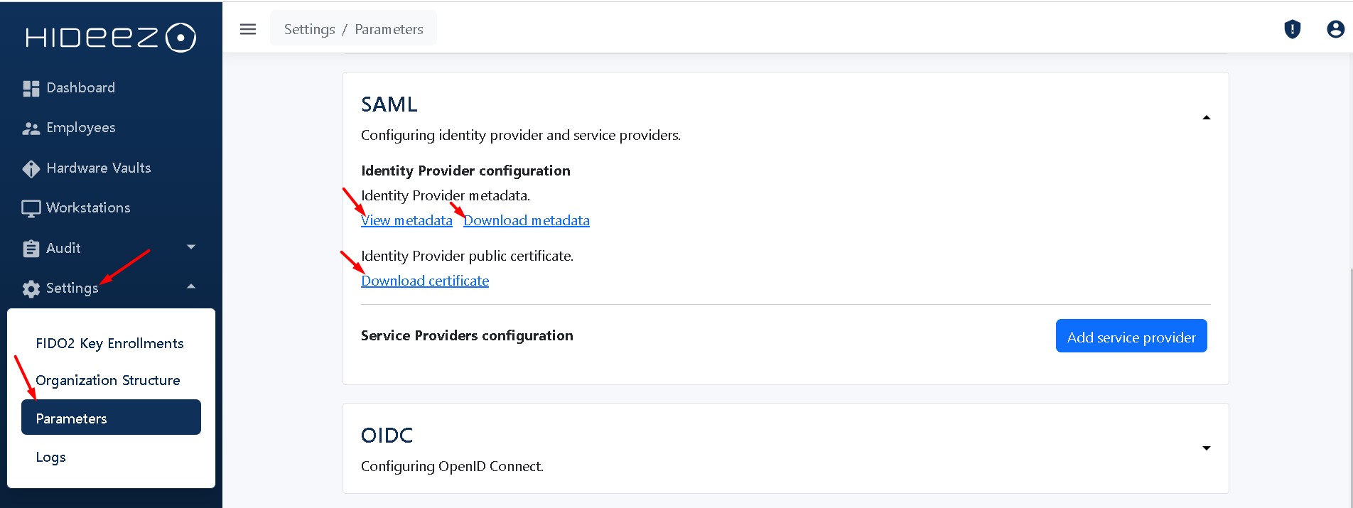
Task: Select Organization Structure
Action: point(108,380)
